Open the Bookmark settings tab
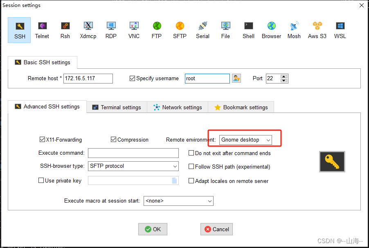 [241, 107]
